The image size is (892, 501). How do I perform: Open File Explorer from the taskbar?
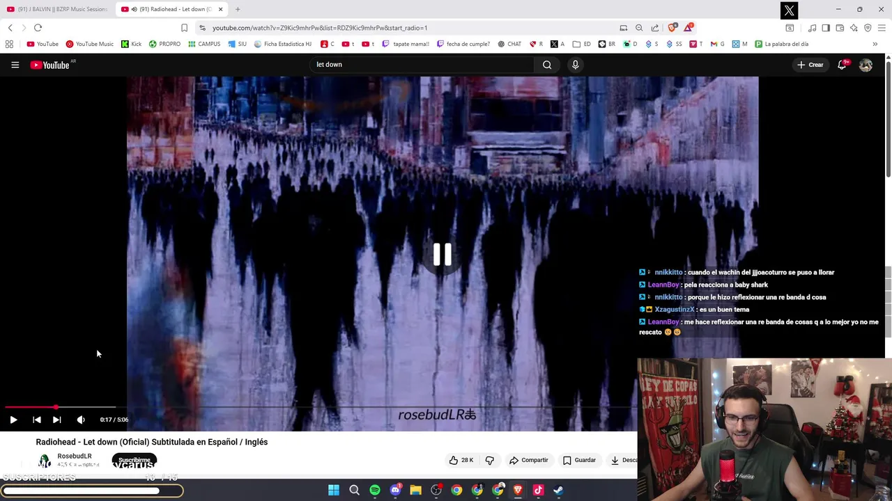(415, 490)
